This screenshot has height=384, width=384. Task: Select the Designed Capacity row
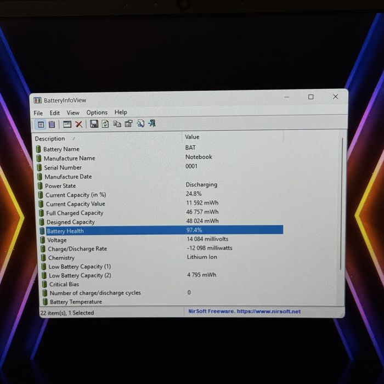click(161, 222)
